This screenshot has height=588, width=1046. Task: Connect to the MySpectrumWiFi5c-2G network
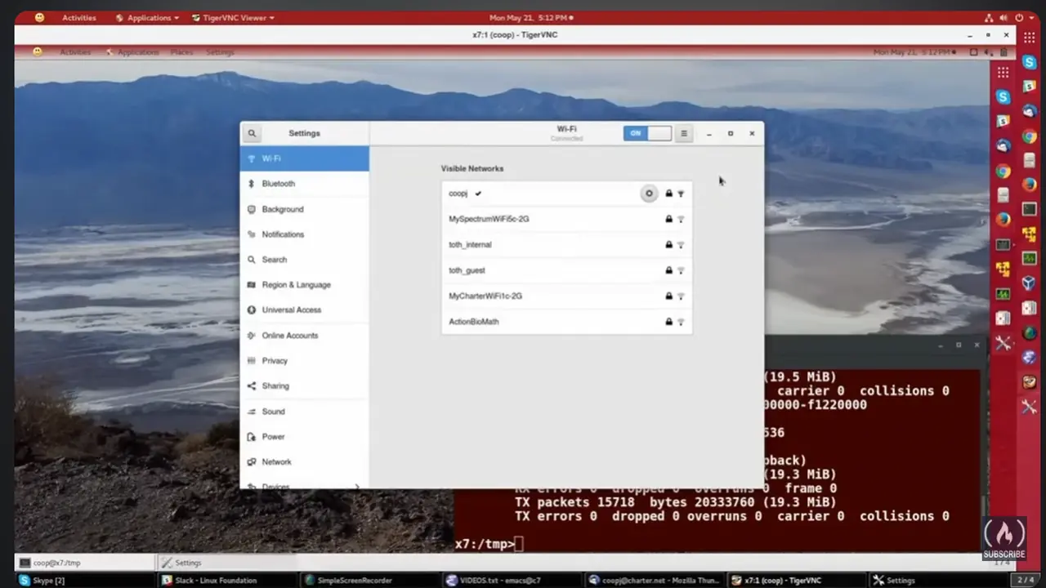pos(489,219)
